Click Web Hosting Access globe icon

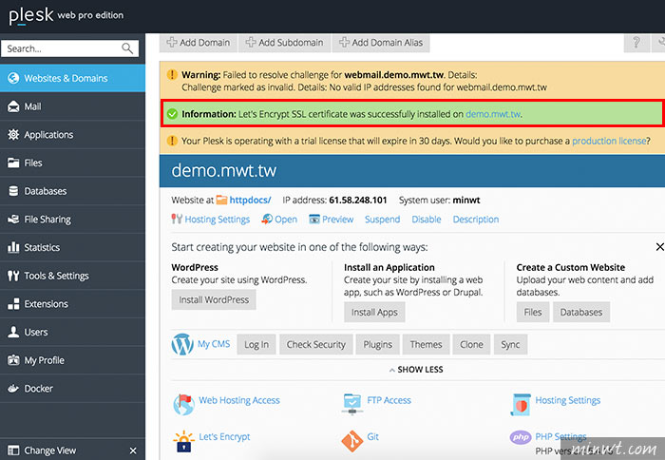pos(183,405)
